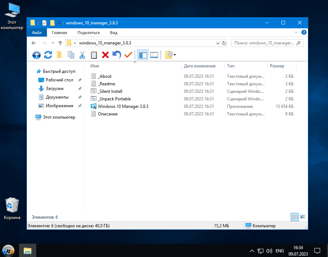This screenshot has height=257, width=328.
Task: Open the Вид ribbon tab
Action: (x=114, y=33)
